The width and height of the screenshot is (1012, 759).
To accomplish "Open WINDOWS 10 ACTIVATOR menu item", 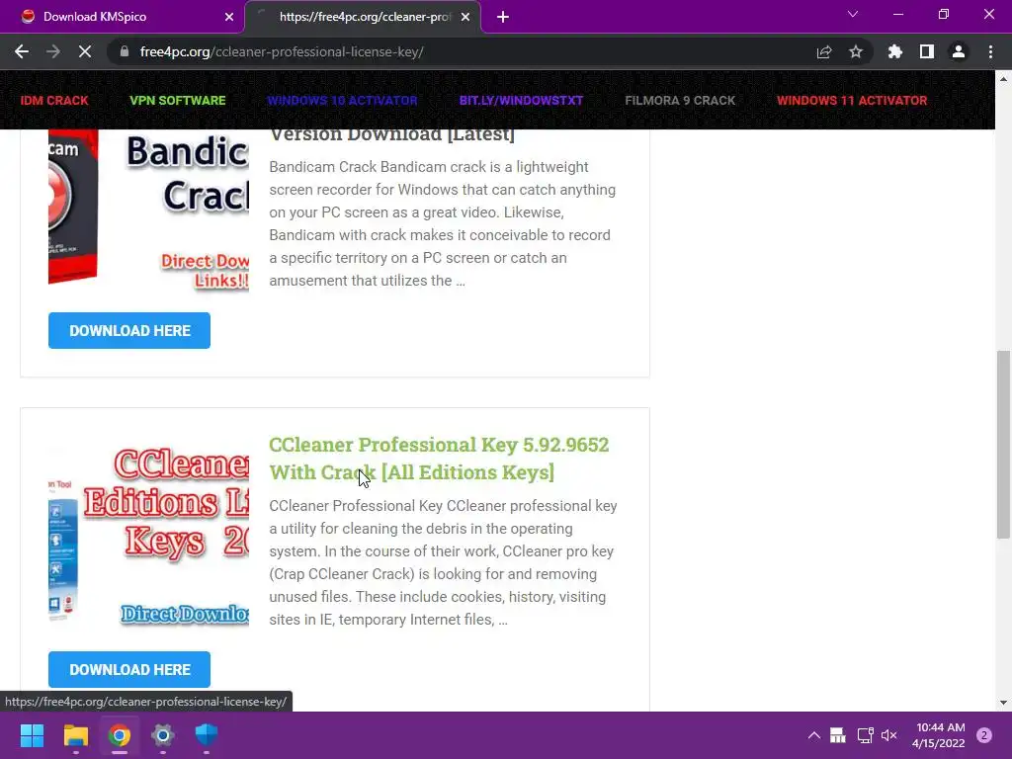I will click(x=342, y=101).
